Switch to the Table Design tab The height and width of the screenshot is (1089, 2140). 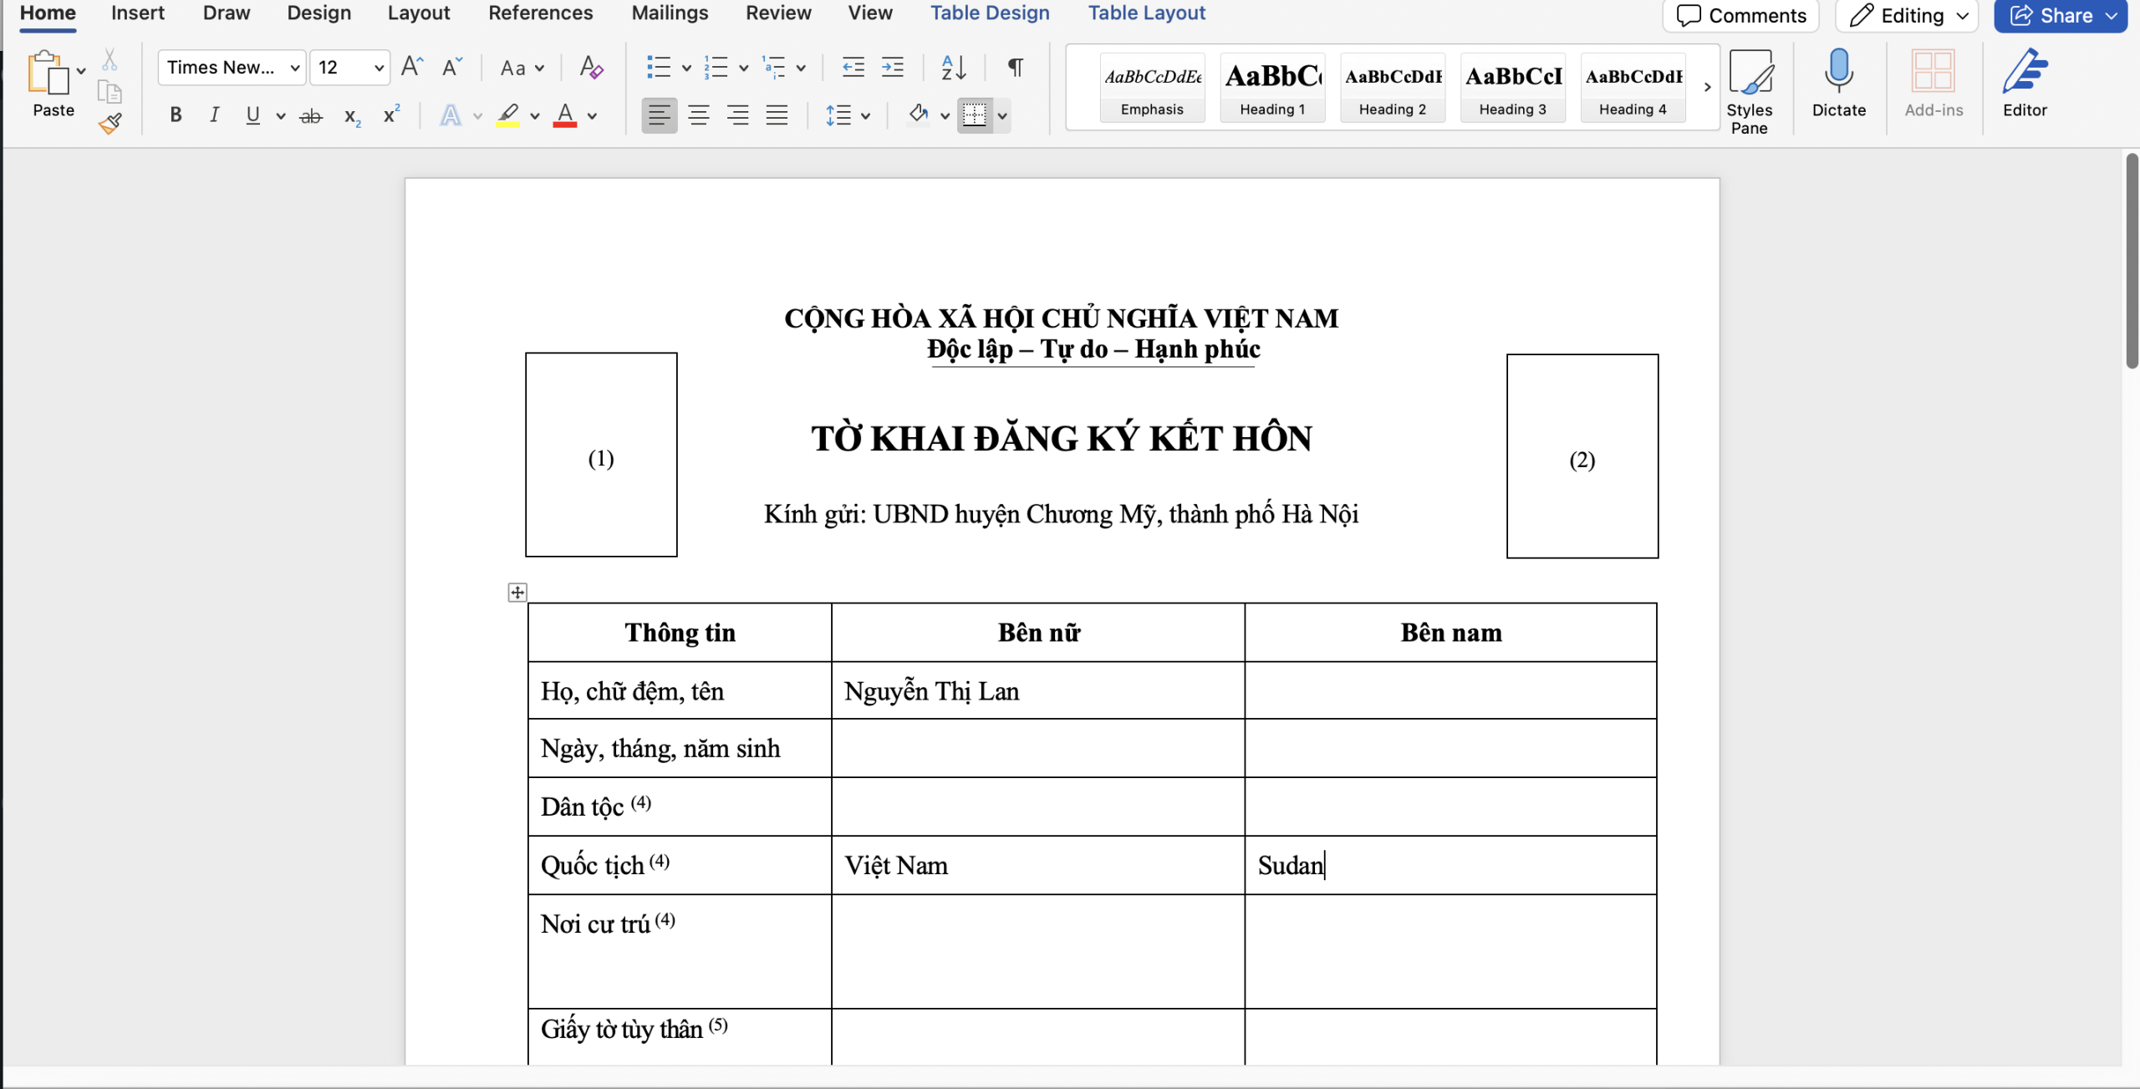pos(990,13)
